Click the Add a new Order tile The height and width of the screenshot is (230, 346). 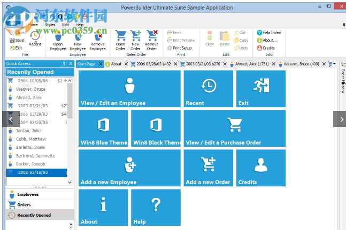209,168
